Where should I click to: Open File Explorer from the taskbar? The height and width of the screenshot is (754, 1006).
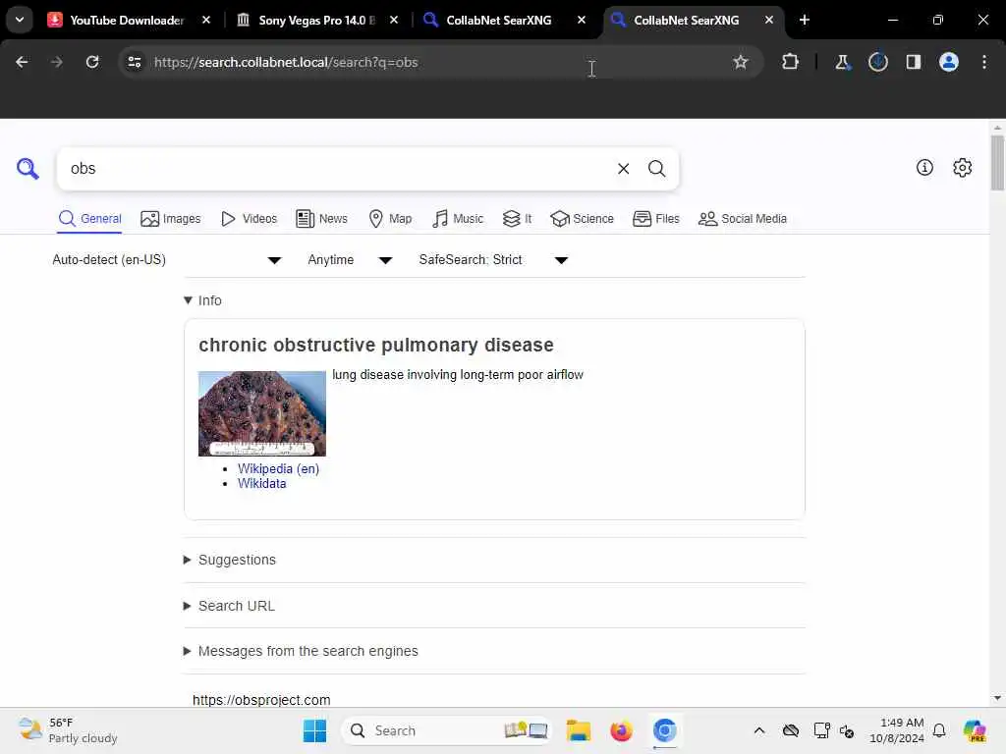[x=578, y=730]
